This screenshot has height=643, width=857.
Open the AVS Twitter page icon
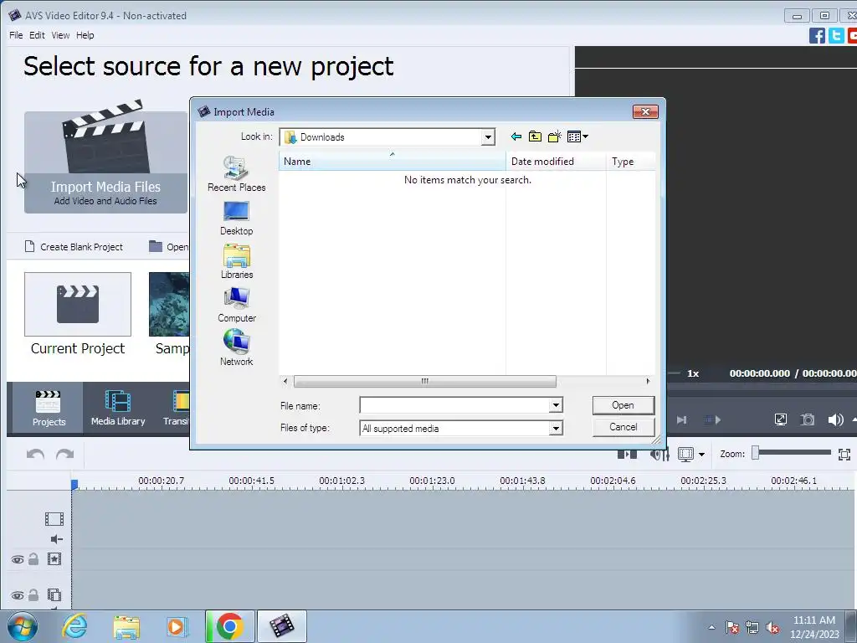pyautogui.click(x=836, y=35)
